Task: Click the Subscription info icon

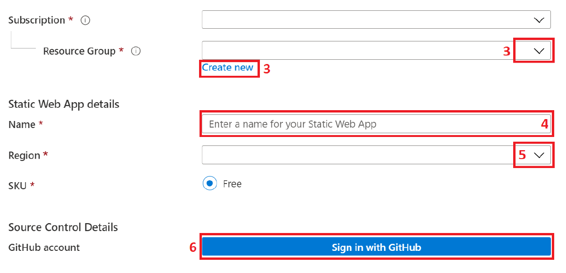Action: [x=85, y=20]
